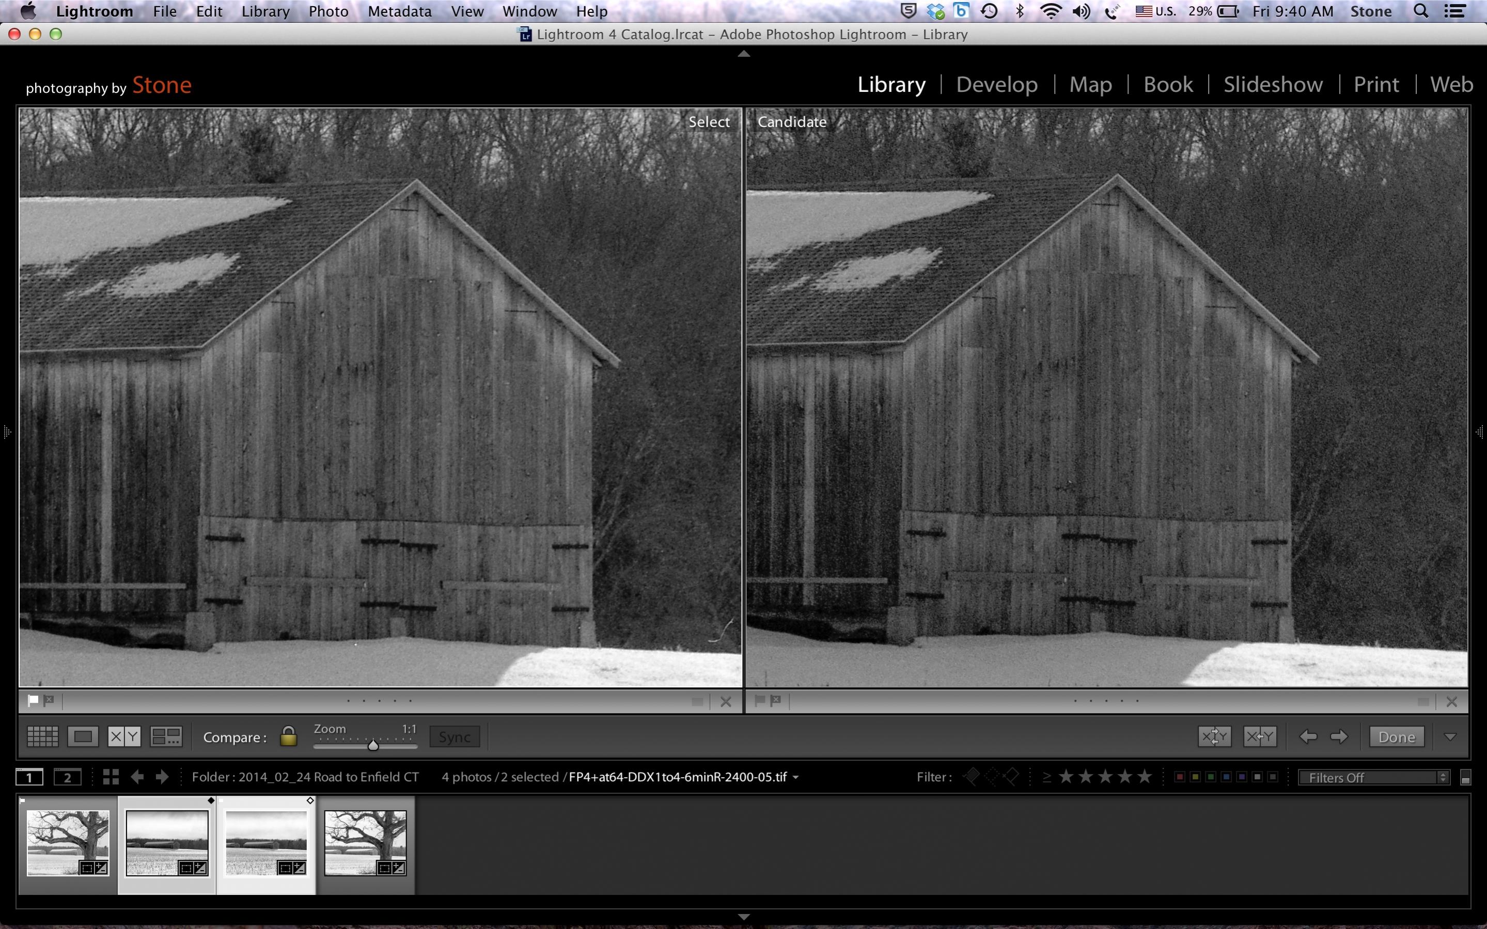Image resolution: width=1487 pixels, height=929 pixels.
Task: Open the toolbar content dropdown triangle
Action: tap(1450, 737)
